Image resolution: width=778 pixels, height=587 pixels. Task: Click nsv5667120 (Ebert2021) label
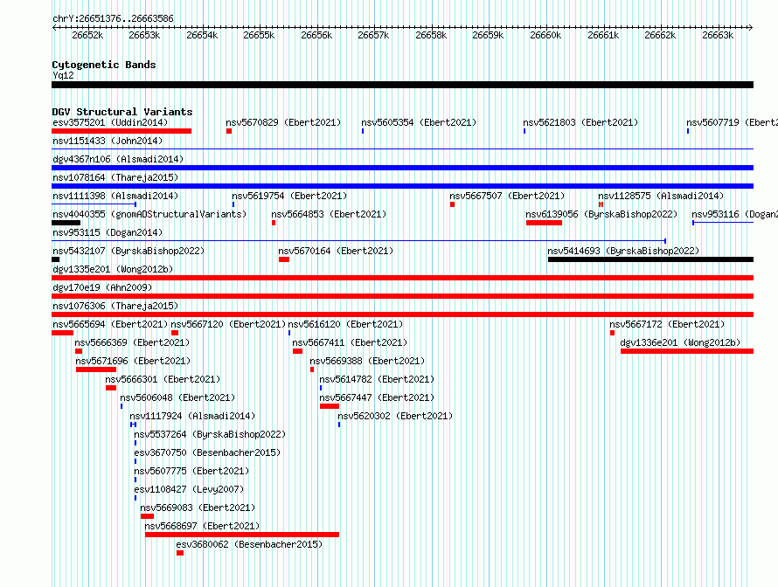[x=228, y=324]
